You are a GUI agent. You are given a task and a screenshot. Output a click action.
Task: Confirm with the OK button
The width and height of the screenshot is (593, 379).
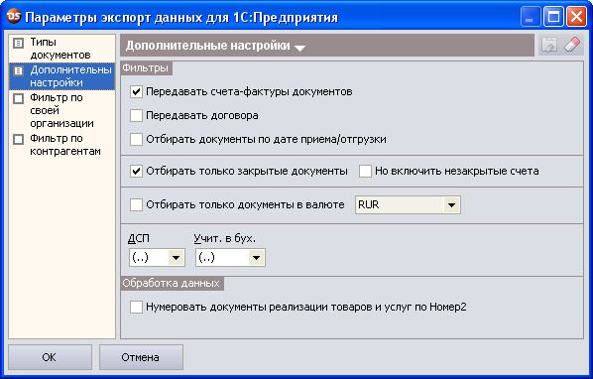point(50,357)
